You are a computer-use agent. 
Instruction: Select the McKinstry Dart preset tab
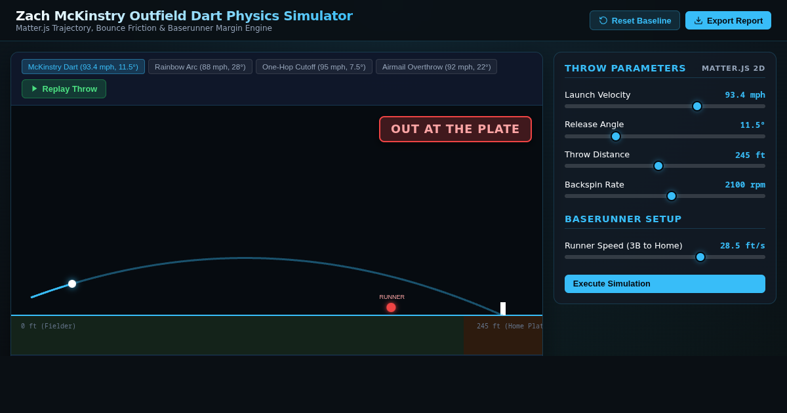(83, 67)
